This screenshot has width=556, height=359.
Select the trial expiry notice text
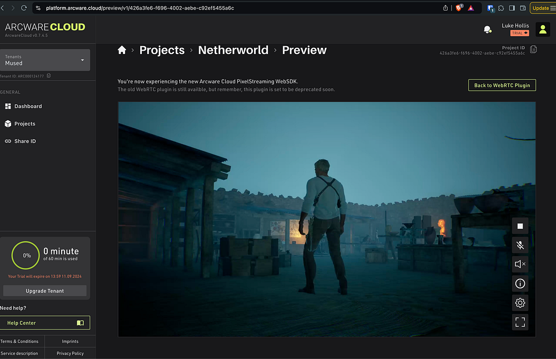[x=44, y=276]
